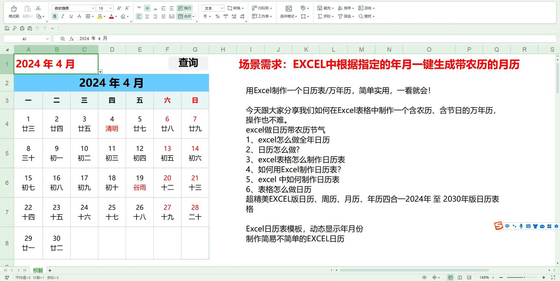Open the number format dropdown 文本
Screen dimensions: 560x281
click(x=222, y=8)
